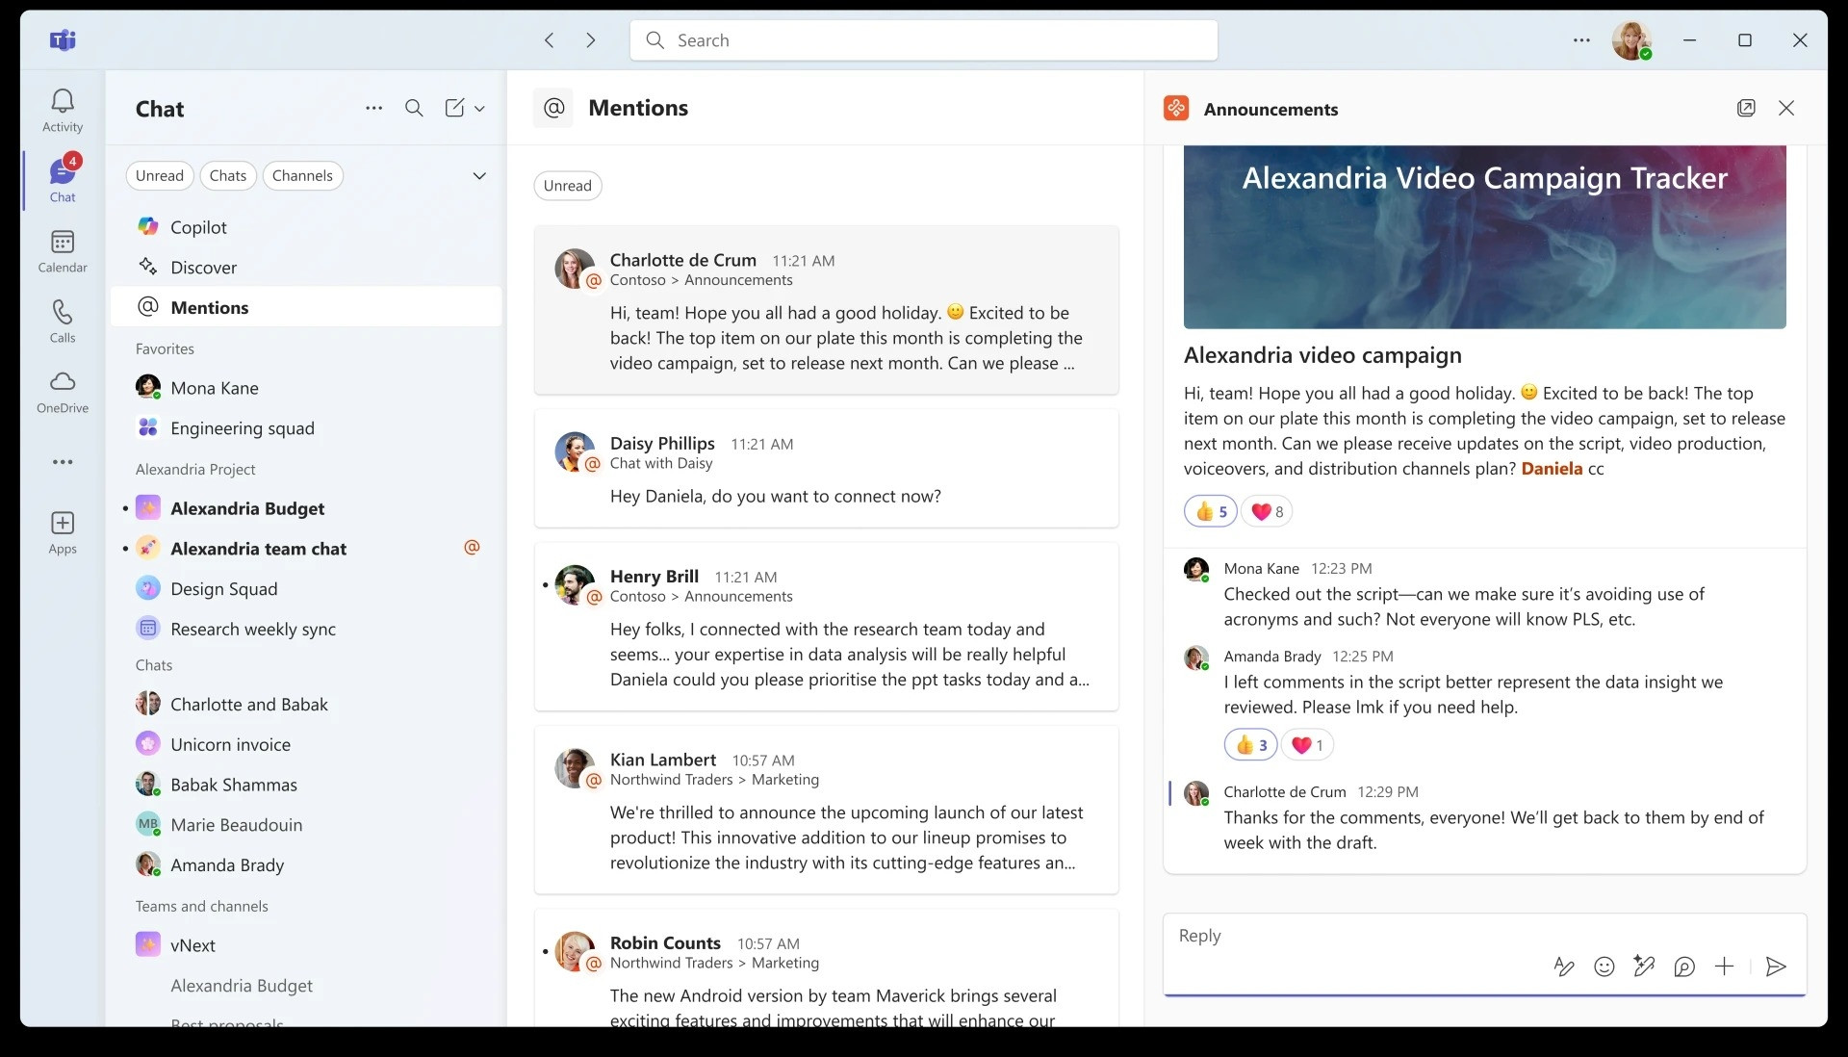Screen dimensions: 1848x1057
Task: Open Alexandria team chat conversation
Action: (x=259, y=547)
